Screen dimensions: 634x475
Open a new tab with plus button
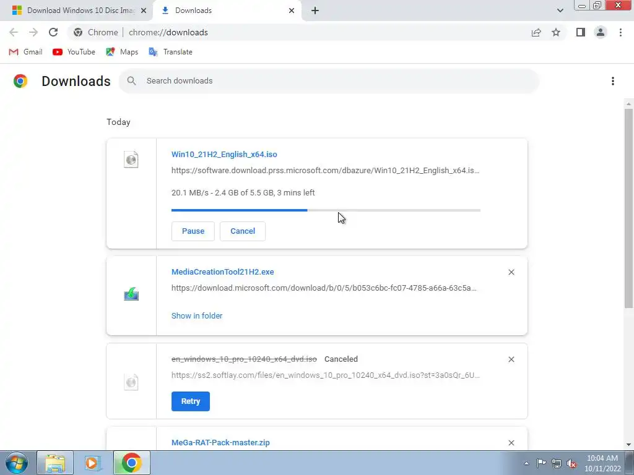point(315,11)
